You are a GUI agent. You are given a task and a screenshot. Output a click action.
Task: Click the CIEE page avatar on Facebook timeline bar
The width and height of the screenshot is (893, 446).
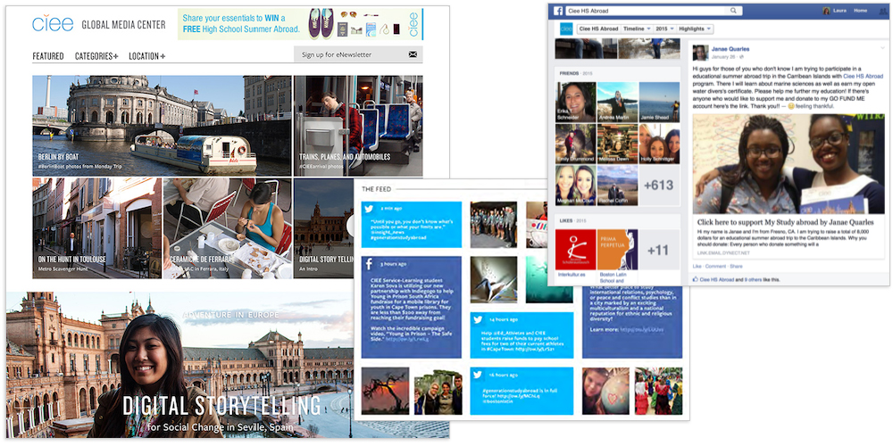[566, 29]
